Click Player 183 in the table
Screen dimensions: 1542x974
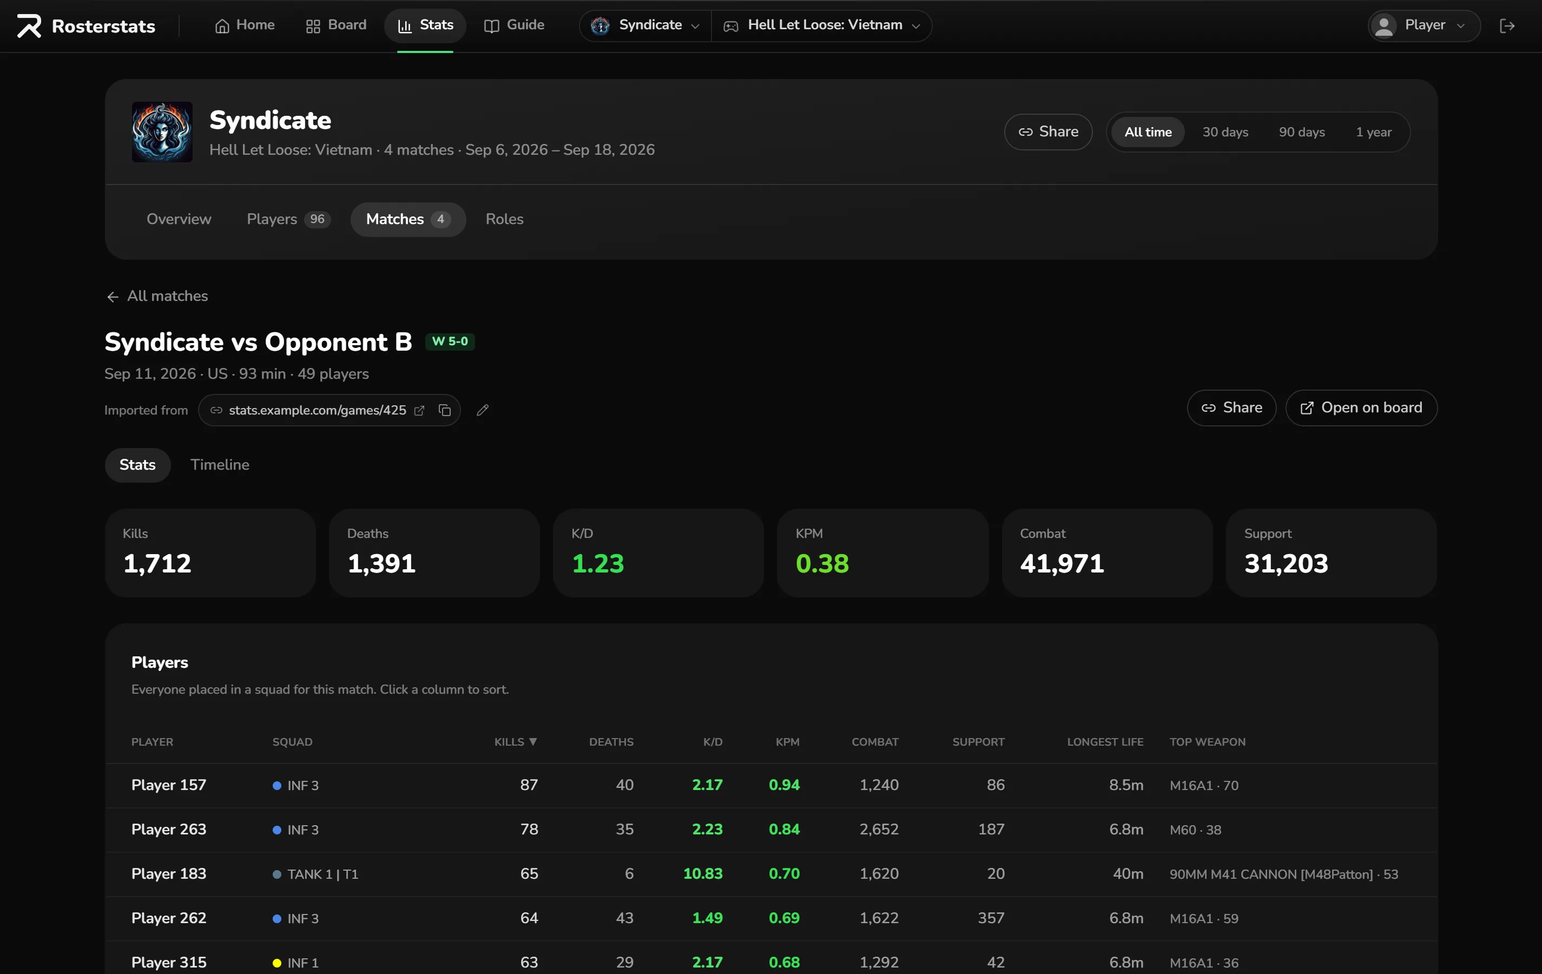coord(168,874)
